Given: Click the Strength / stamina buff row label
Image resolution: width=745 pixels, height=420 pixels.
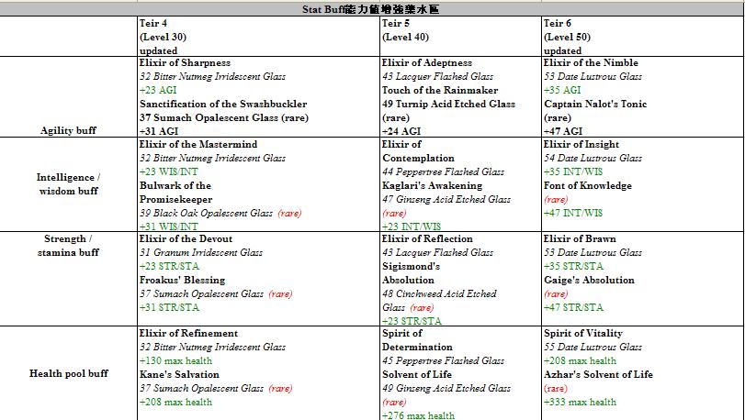Looking at the screenshot, I should coord(68,245).
